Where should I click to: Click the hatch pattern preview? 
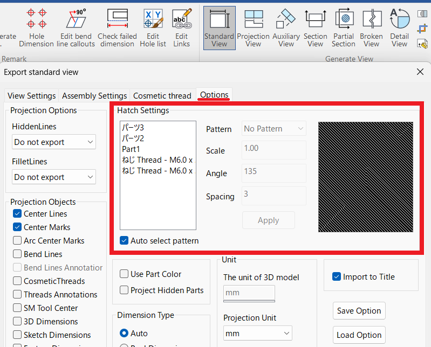[x=366, y=177]
